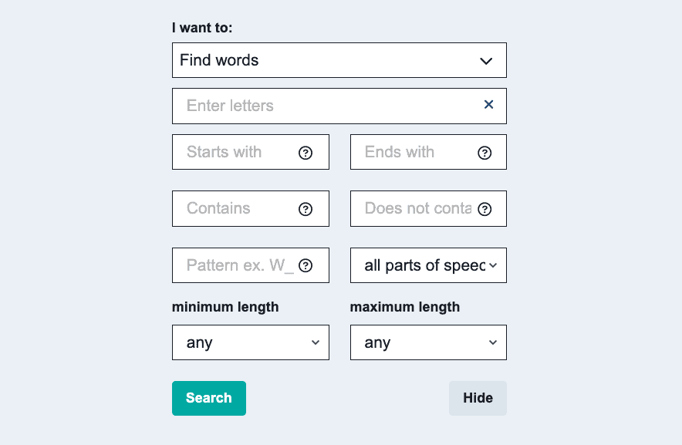682x445 pixels.
Task: Open the maximum length dropdown
Action: pos(428,342)
